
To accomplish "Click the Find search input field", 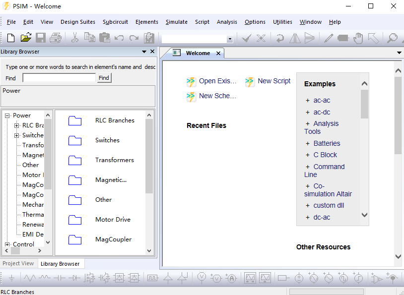I will point(59,78).
